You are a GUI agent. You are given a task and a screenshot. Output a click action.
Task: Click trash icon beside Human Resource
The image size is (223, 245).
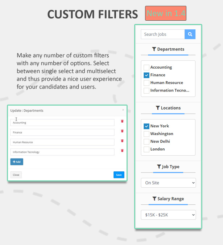[122, 141]
